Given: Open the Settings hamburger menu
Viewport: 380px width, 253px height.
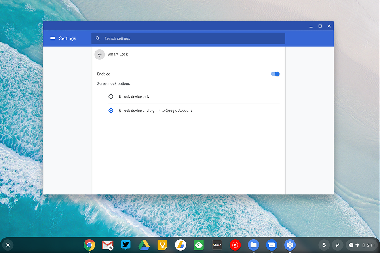Looking at the screenshot, I should (53, 38).
